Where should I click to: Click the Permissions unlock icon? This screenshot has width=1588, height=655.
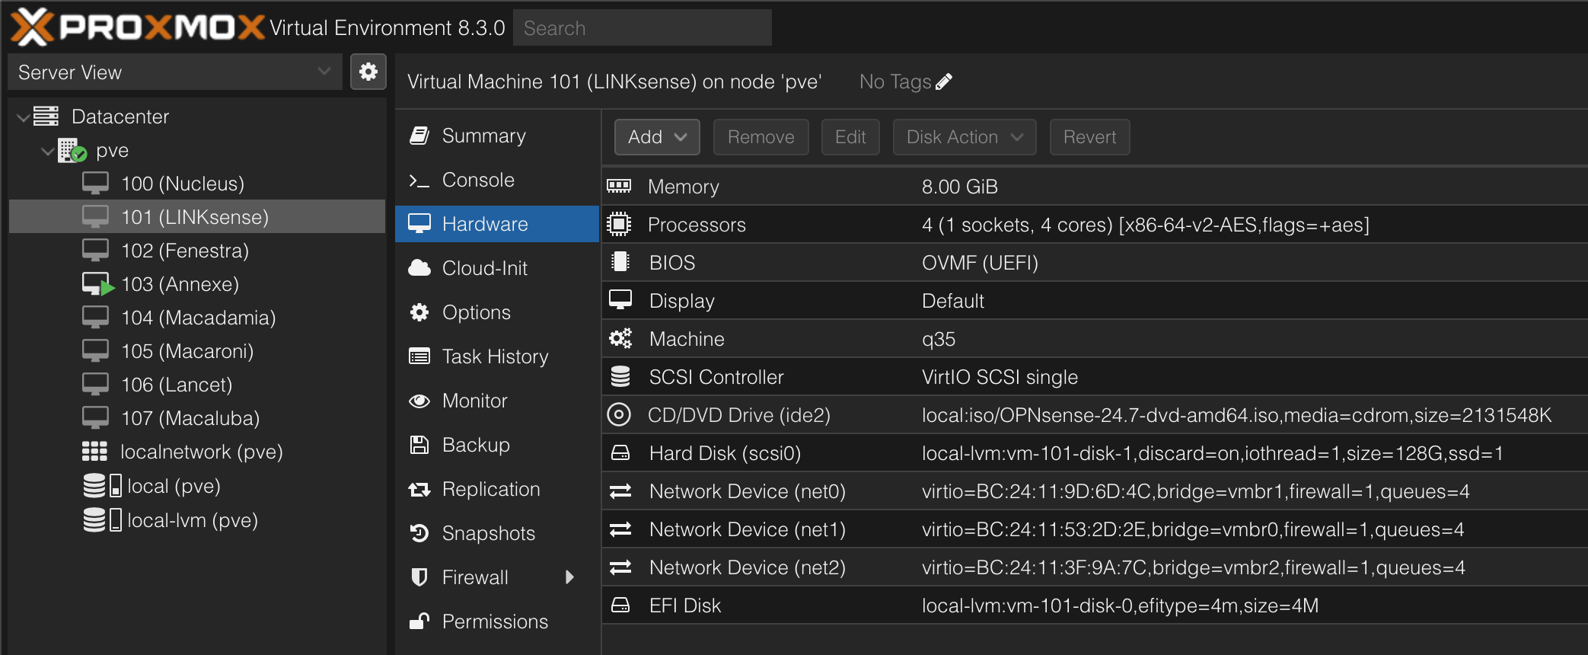419,621
